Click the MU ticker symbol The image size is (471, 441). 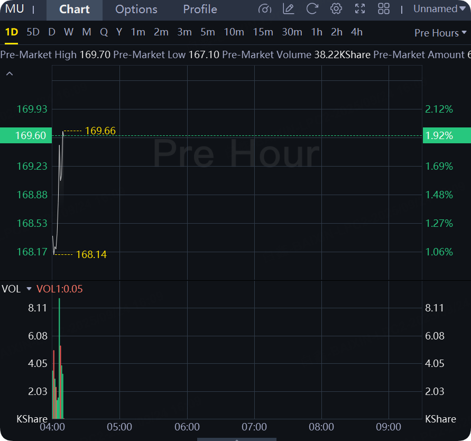pos(14,9)
